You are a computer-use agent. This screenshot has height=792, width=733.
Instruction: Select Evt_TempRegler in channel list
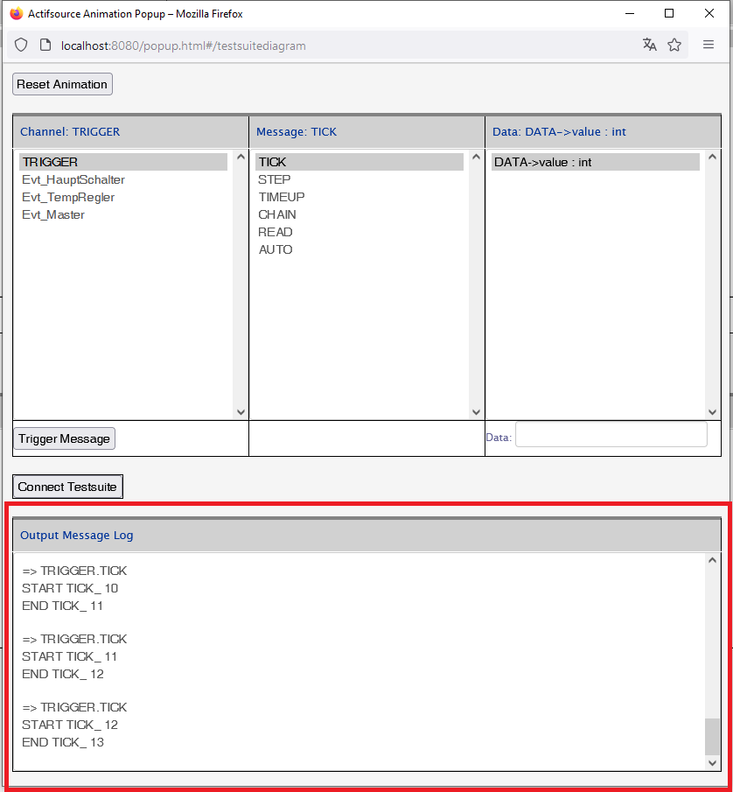(68, 197)
